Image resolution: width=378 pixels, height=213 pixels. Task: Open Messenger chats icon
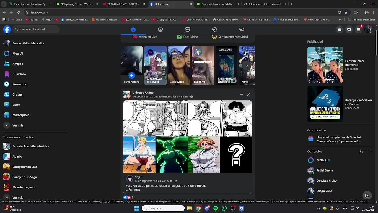[349, 29]
